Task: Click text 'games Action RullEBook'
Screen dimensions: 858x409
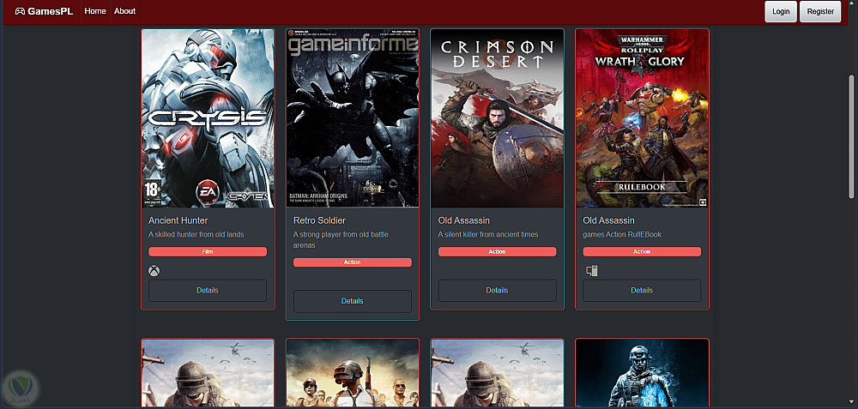Action: [x=622, y=235]
